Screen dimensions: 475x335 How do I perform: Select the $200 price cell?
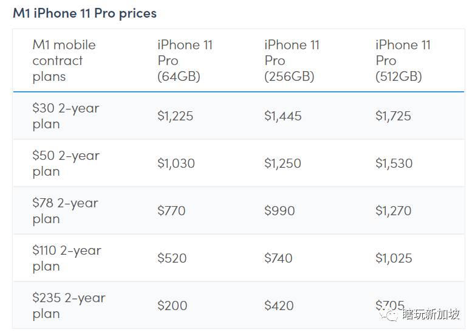pos(173,306)
